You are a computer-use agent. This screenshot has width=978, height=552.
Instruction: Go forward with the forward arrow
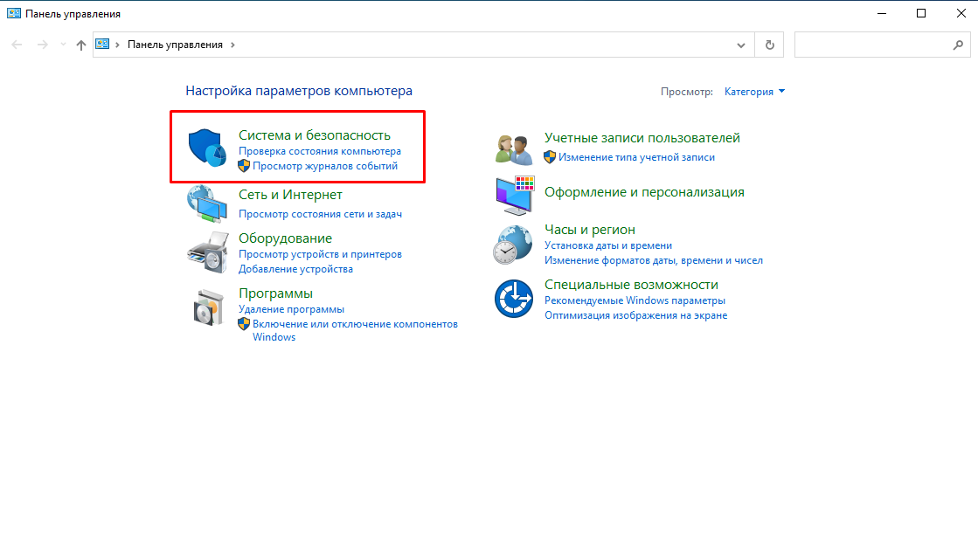click(x=43, y=45)
